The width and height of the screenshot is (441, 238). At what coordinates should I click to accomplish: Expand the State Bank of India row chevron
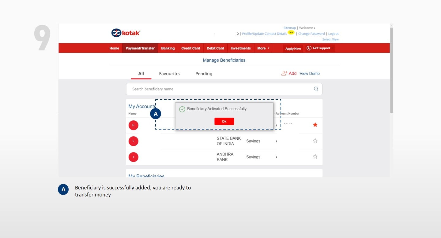click(x=276, y=141)
